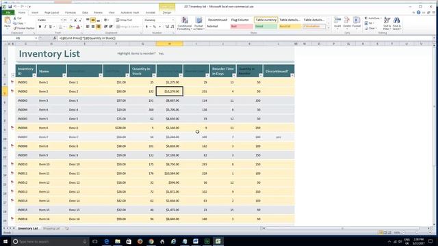
Task: Open the Inventory ID column filter dropdown
Action: point(34,75)
